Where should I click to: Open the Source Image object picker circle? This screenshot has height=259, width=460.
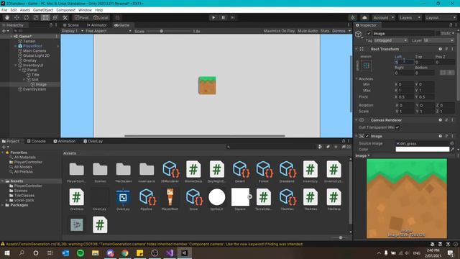tap(452, 143)
